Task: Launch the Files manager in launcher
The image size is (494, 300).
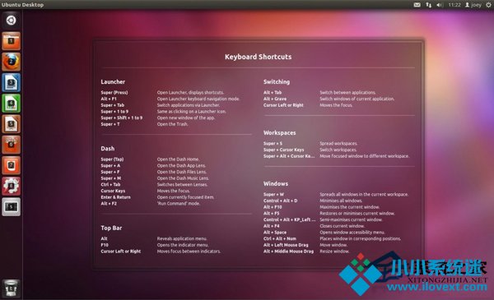Action: pyautogui.click(x=11, y=41)
